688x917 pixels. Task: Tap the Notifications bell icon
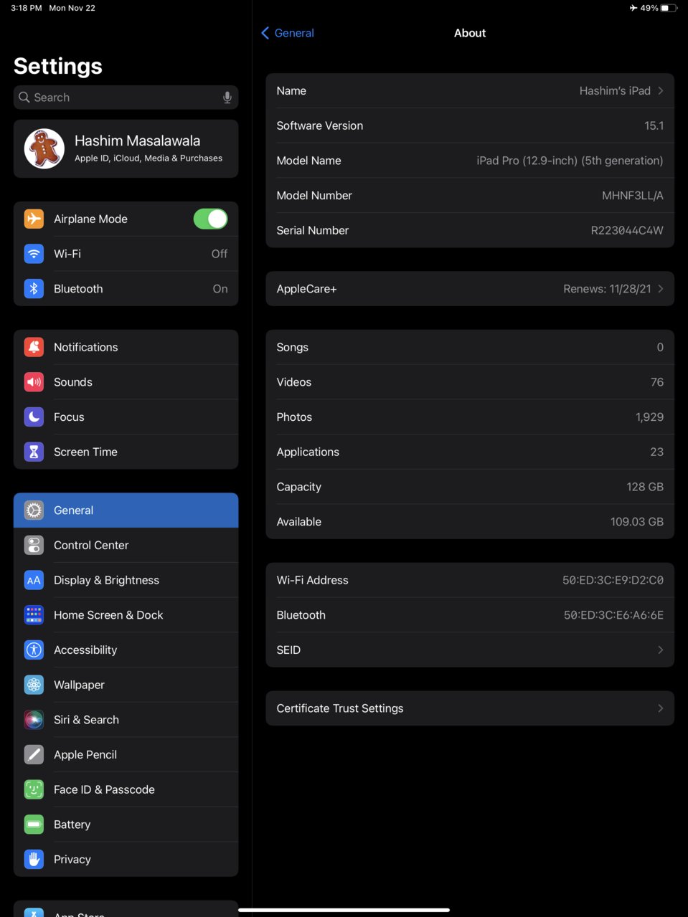coord(34,347)
